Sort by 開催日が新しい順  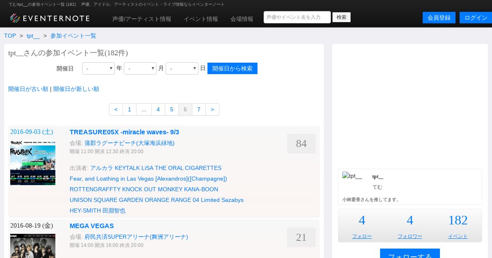coord(76,89)
